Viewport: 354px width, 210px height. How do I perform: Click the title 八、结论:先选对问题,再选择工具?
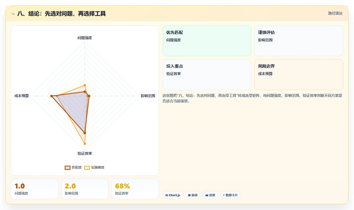pyautogui.click(x=61, y=14)
